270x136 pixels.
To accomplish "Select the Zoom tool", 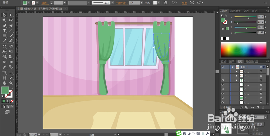I will point(11,83).
